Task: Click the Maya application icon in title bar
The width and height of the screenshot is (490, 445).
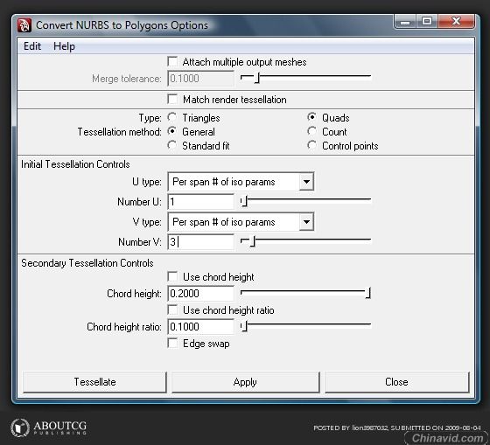Action: click(x=24, y=25)
